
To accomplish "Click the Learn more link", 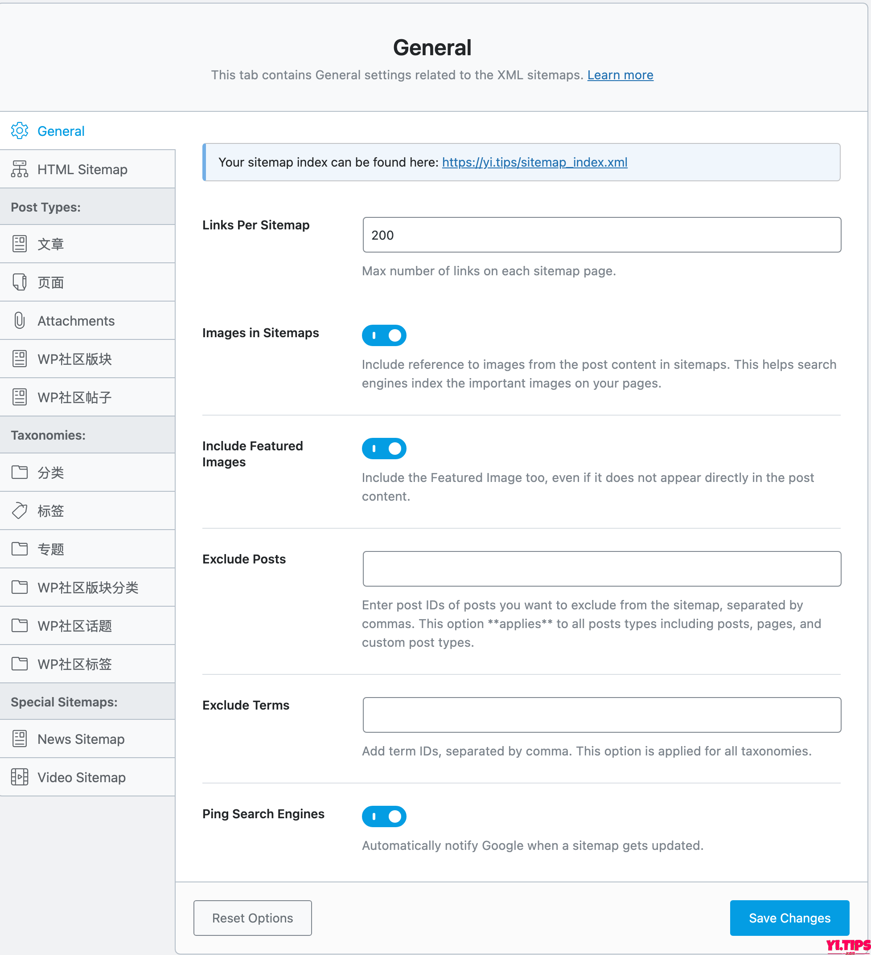I will pos(620,75).
